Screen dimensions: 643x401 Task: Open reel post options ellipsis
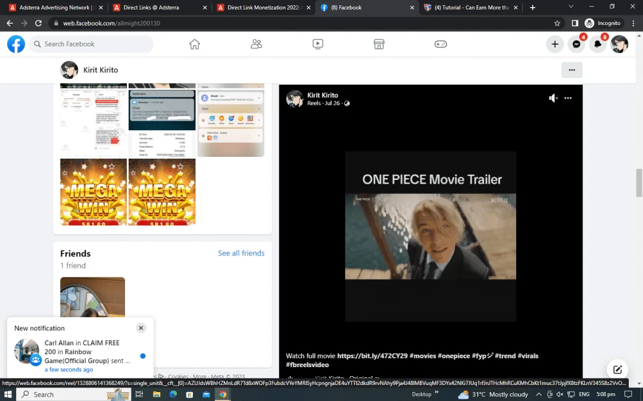pyautogui.click(x=568, y=98)
